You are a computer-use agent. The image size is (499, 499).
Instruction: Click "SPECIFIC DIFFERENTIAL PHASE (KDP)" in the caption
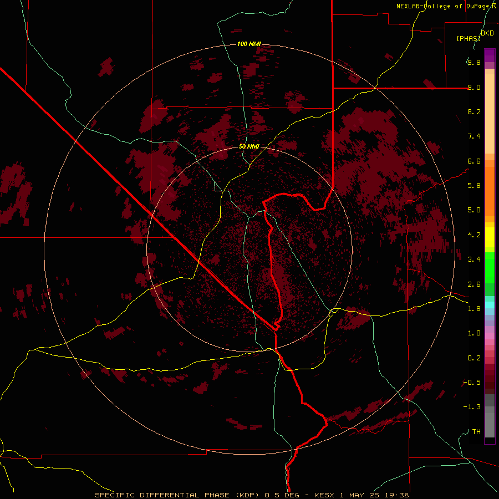click(177, 495)
